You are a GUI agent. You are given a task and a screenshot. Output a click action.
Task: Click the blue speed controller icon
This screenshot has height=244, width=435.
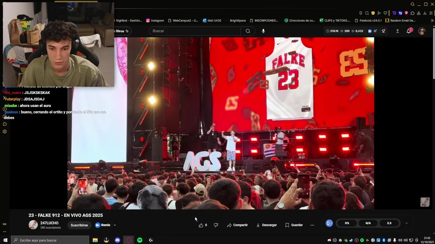329,223
